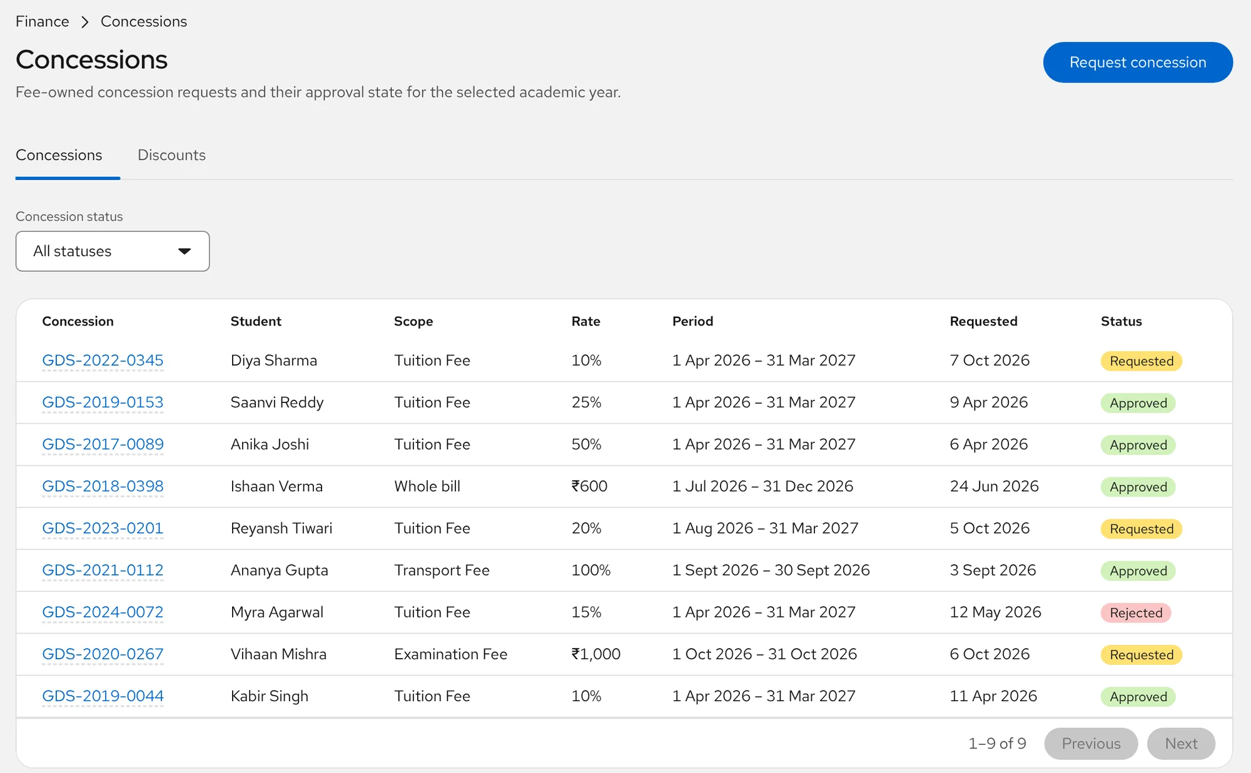Open concession GDS-2022-0345
The image size is (1251, 773).
(103, 361)
